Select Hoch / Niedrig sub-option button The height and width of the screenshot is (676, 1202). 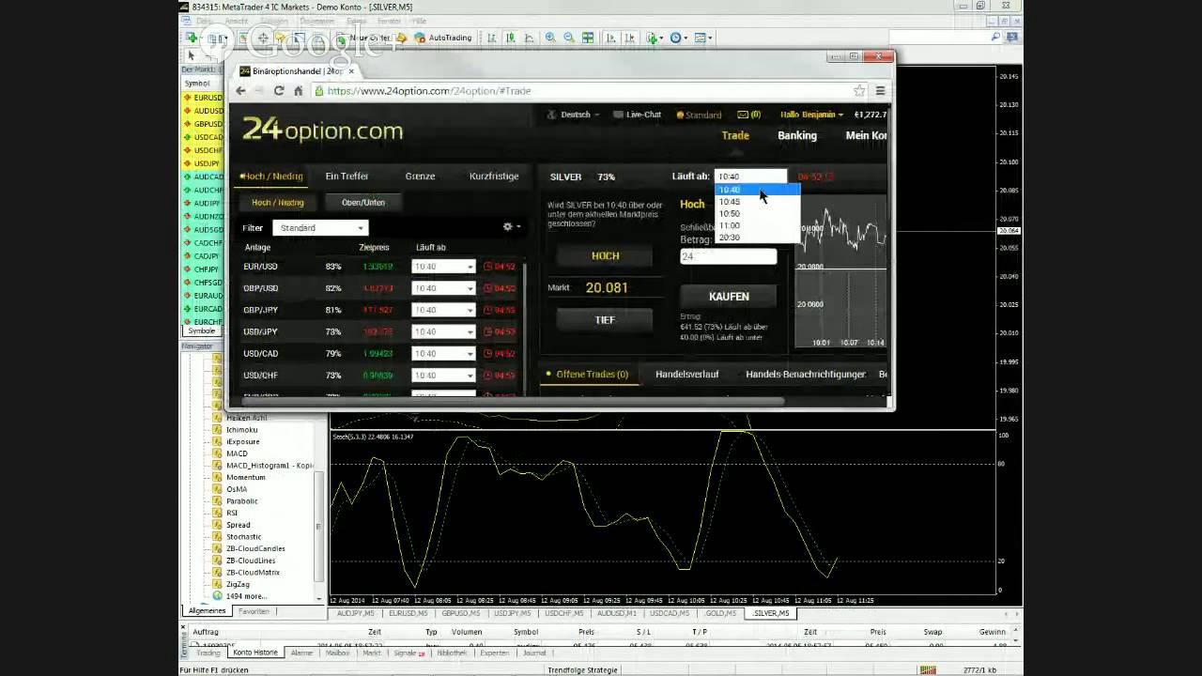pos(278,202)
